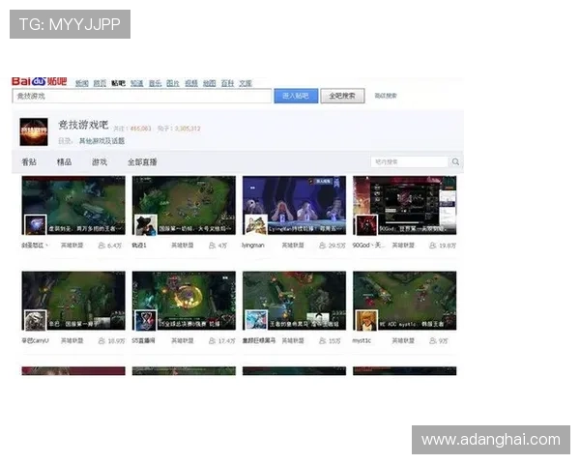Click the mystic blonde streamer avatar
Image resolution: width=580 pixels, height=464 pixels.
tap(366, 320)
